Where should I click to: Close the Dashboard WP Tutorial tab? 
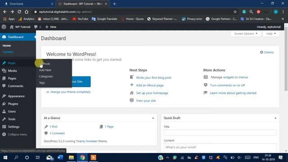point(106,4)
